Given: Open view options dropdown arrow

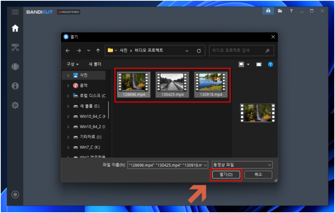Looking at the screenshot, I should pos(248,64).
